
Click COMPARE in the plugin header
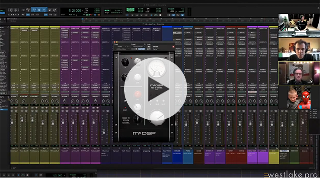141,49
